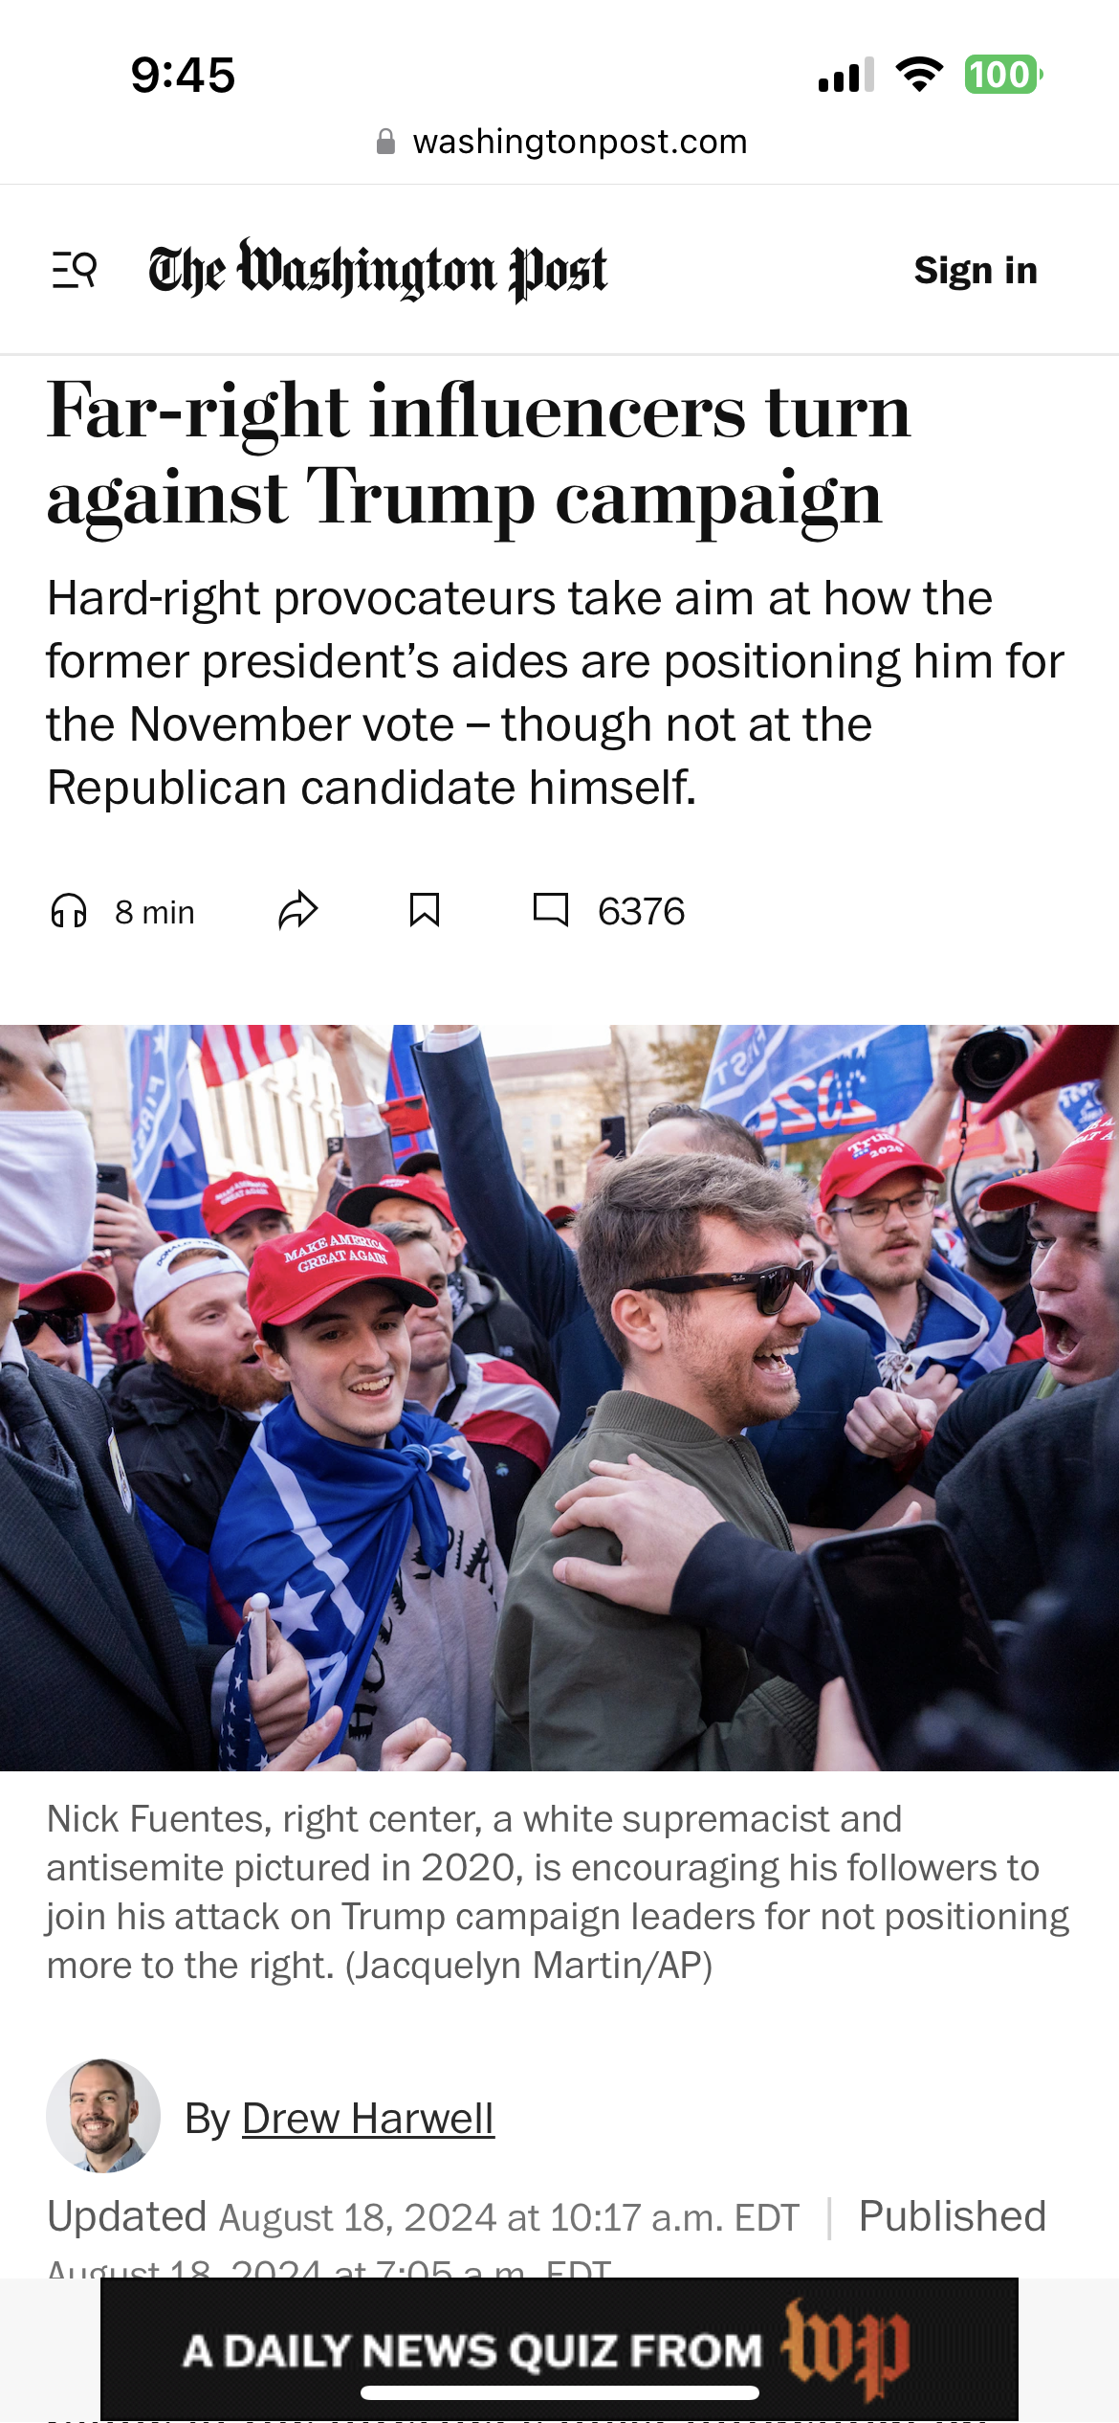Image resolution: width=1119 pixels, height=2423 pixels.
Task: Click the Sign in button
Action: [976, 270]
